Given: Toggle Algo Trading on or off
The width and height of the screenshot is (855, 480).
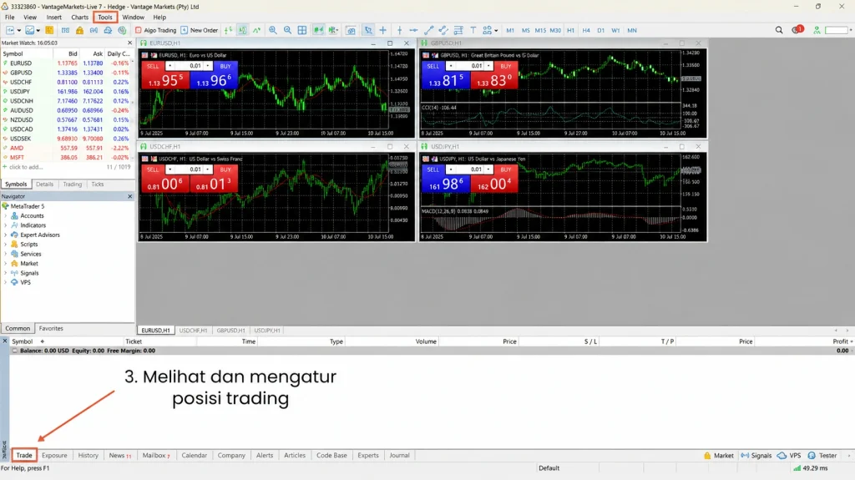Looking at the screenshot, I should (156, 31).
